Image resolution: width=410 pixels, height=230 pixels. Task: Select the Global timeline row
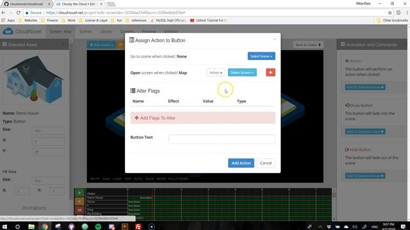pos(106,194)
